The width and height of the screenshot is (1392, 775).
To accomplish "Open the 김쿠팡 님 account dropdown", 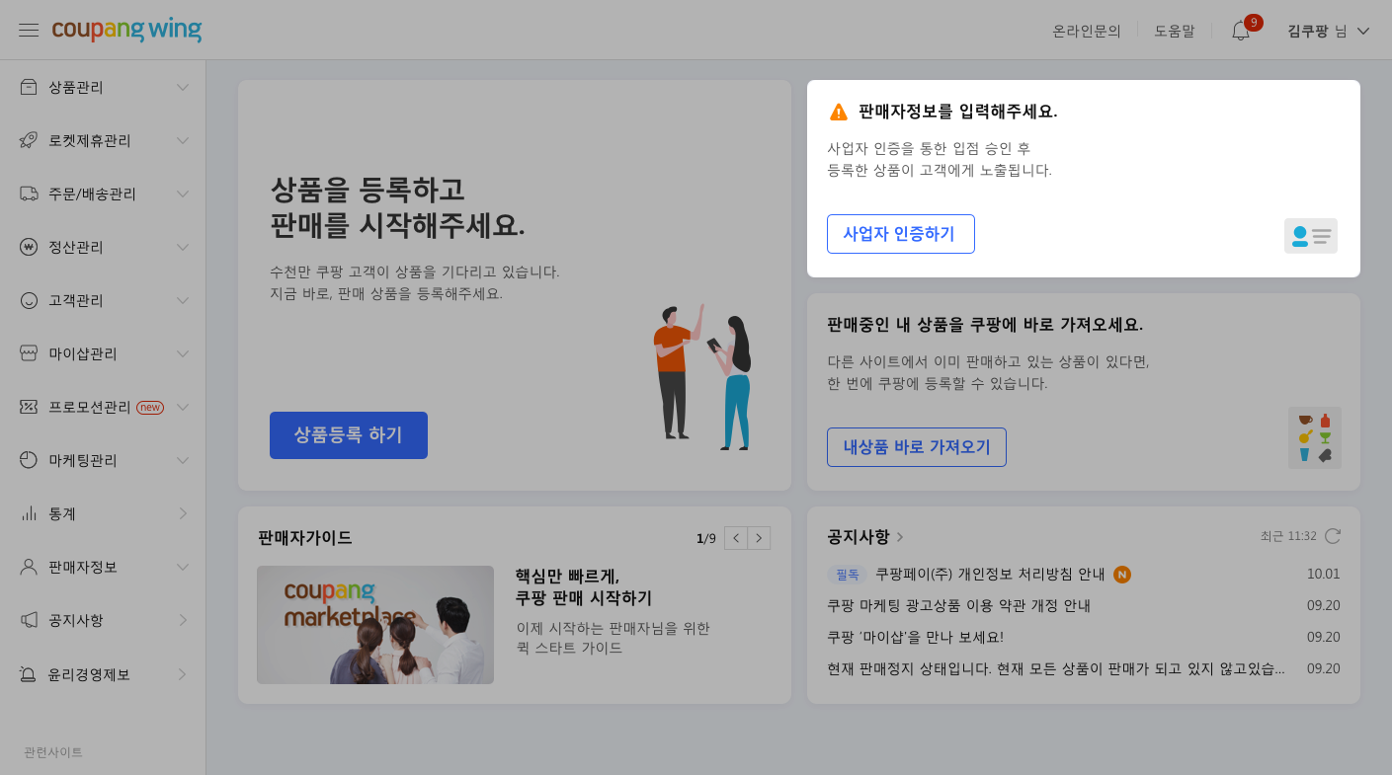I will (x=1329, y=31).
